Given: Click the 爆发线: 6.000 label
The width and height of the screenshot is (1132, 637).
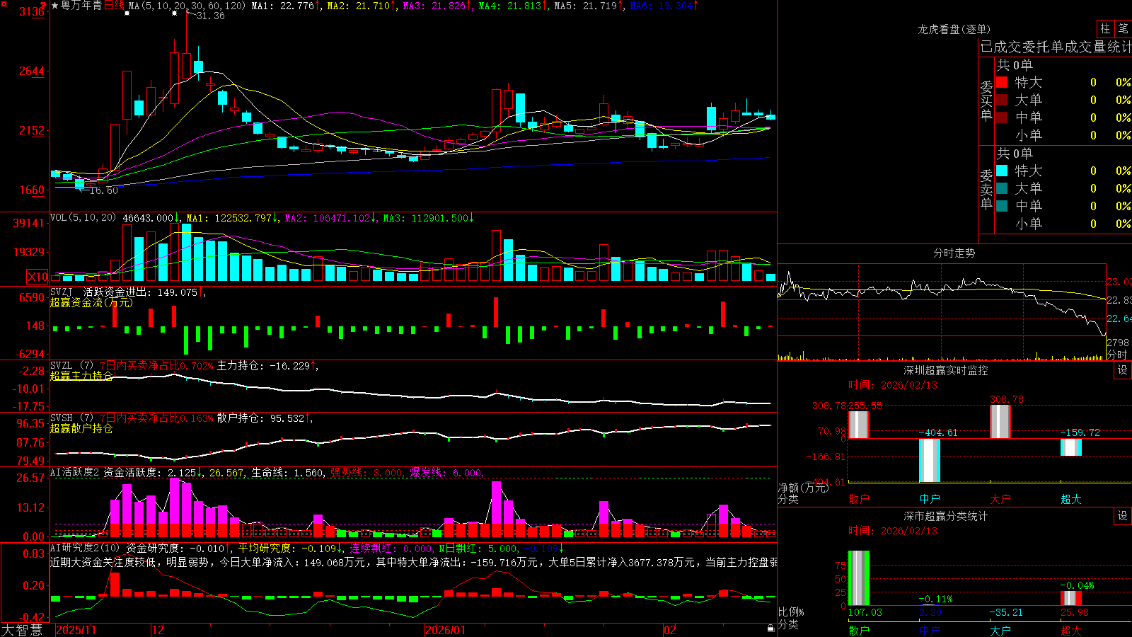Looking at the screenshot, I should pos(446,473).
